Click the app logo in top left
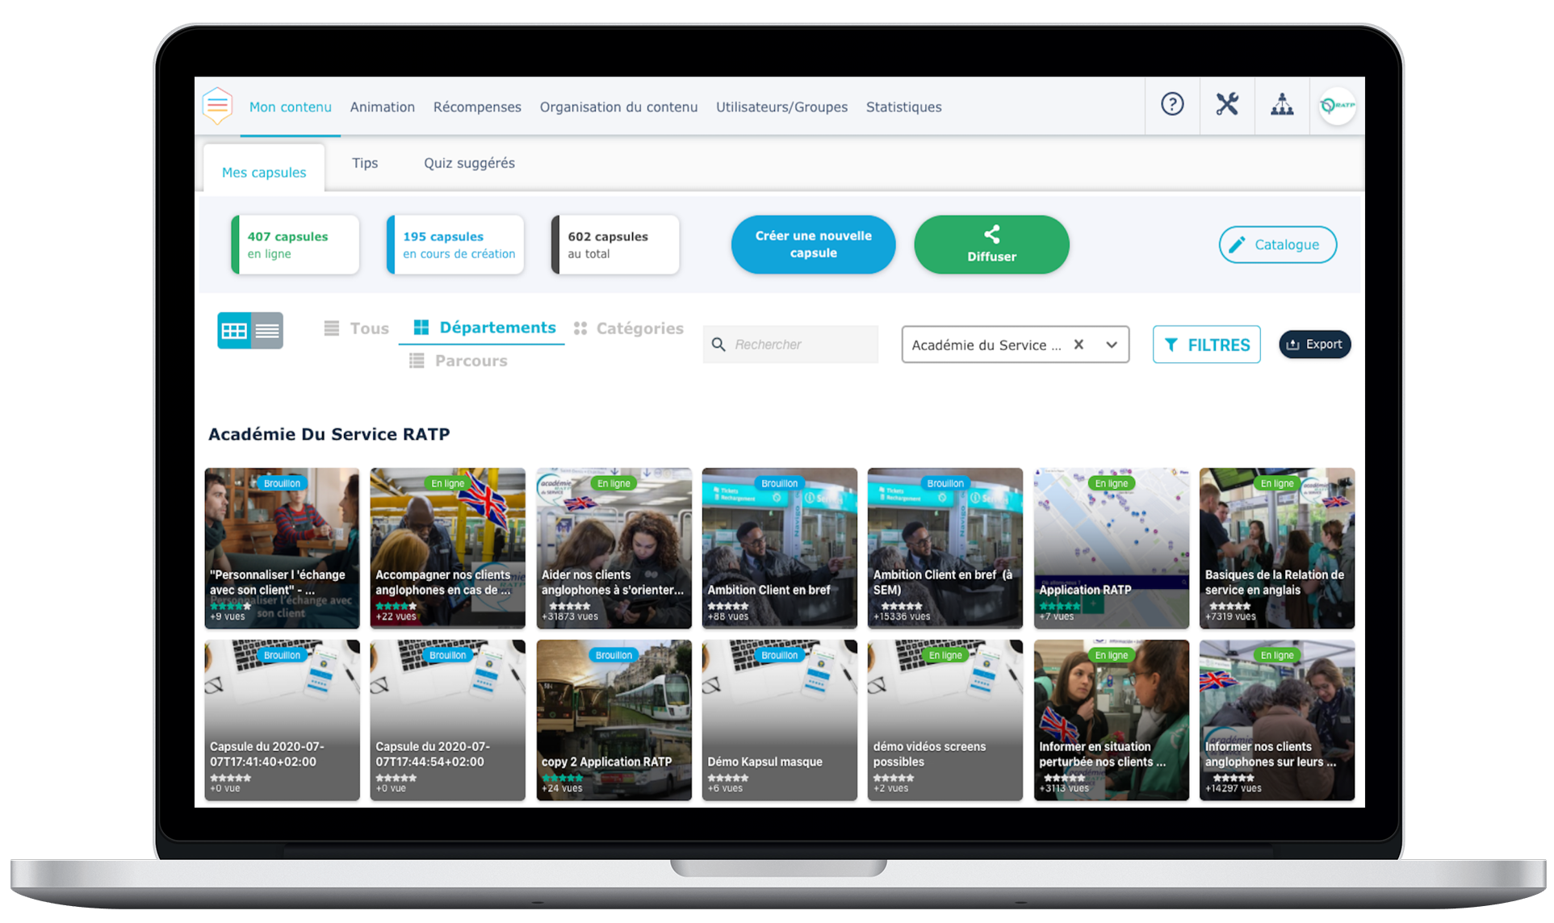The height and width of the screenshot is (923, 1554). click(217, 106)
